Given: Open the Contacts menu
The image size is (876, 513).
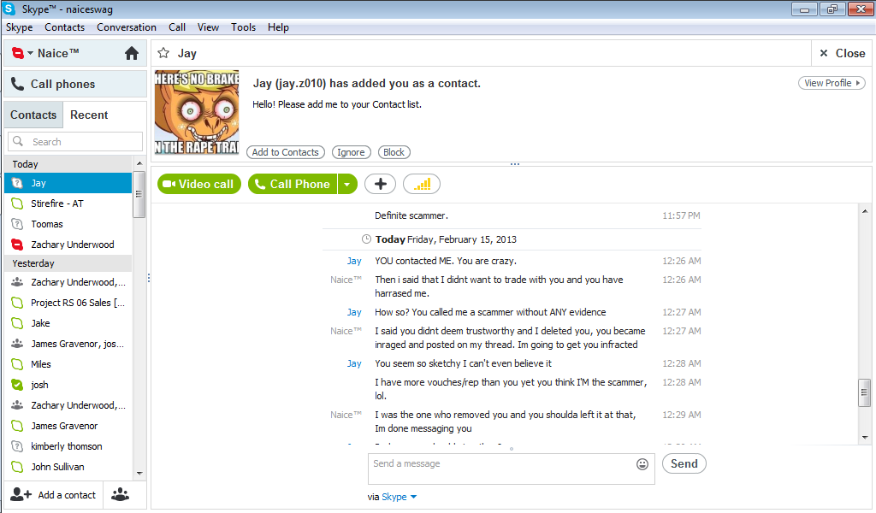Looking at the screenshot, I should (64, 27).
